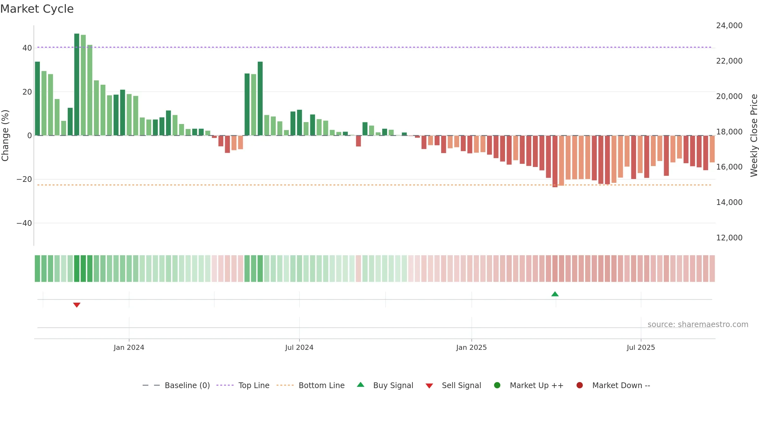The width and height of the screenshot is (759, 427).
Task: Click the red sell signal triangle marker
Action: tap(77, 305)
